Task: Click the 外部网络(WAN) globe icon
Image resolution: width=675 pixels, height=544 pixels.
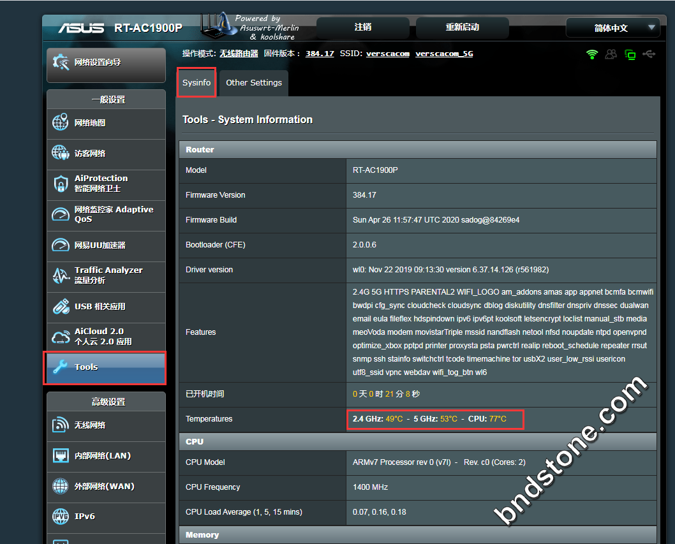Action: 60,486
